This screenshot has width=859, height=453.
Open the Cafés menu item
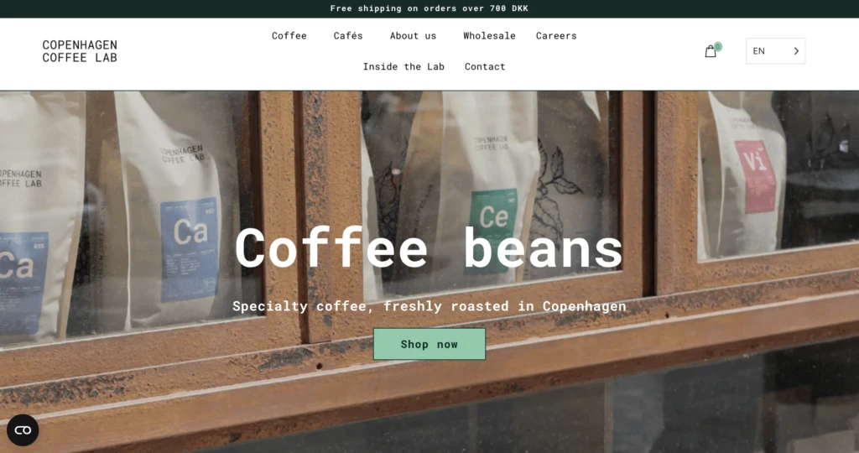click(348, 35)
